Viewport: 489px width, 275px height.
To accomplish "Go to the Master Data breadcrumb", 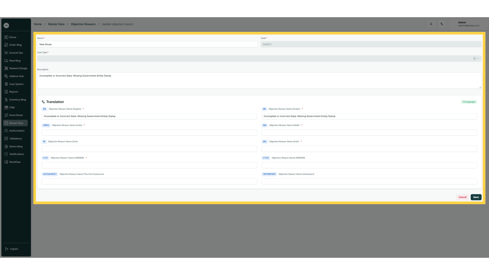I will point(56,24).
